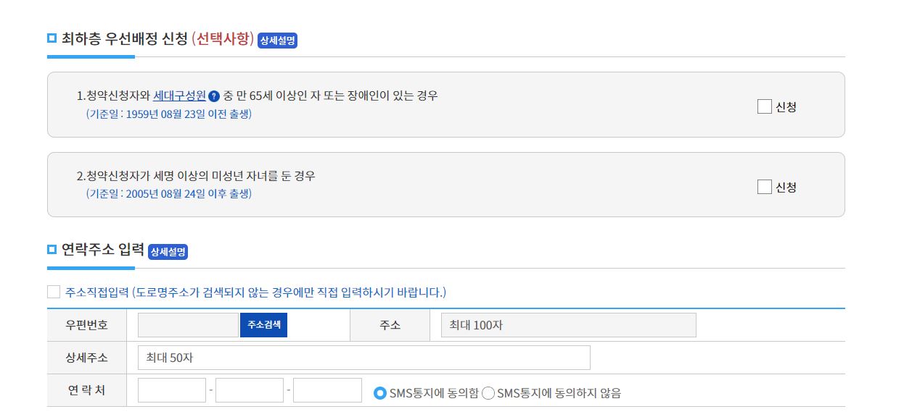Click the 상세주소 field showing 최대 50자
The height and width of the screenshot is (417, 912).
363,357
